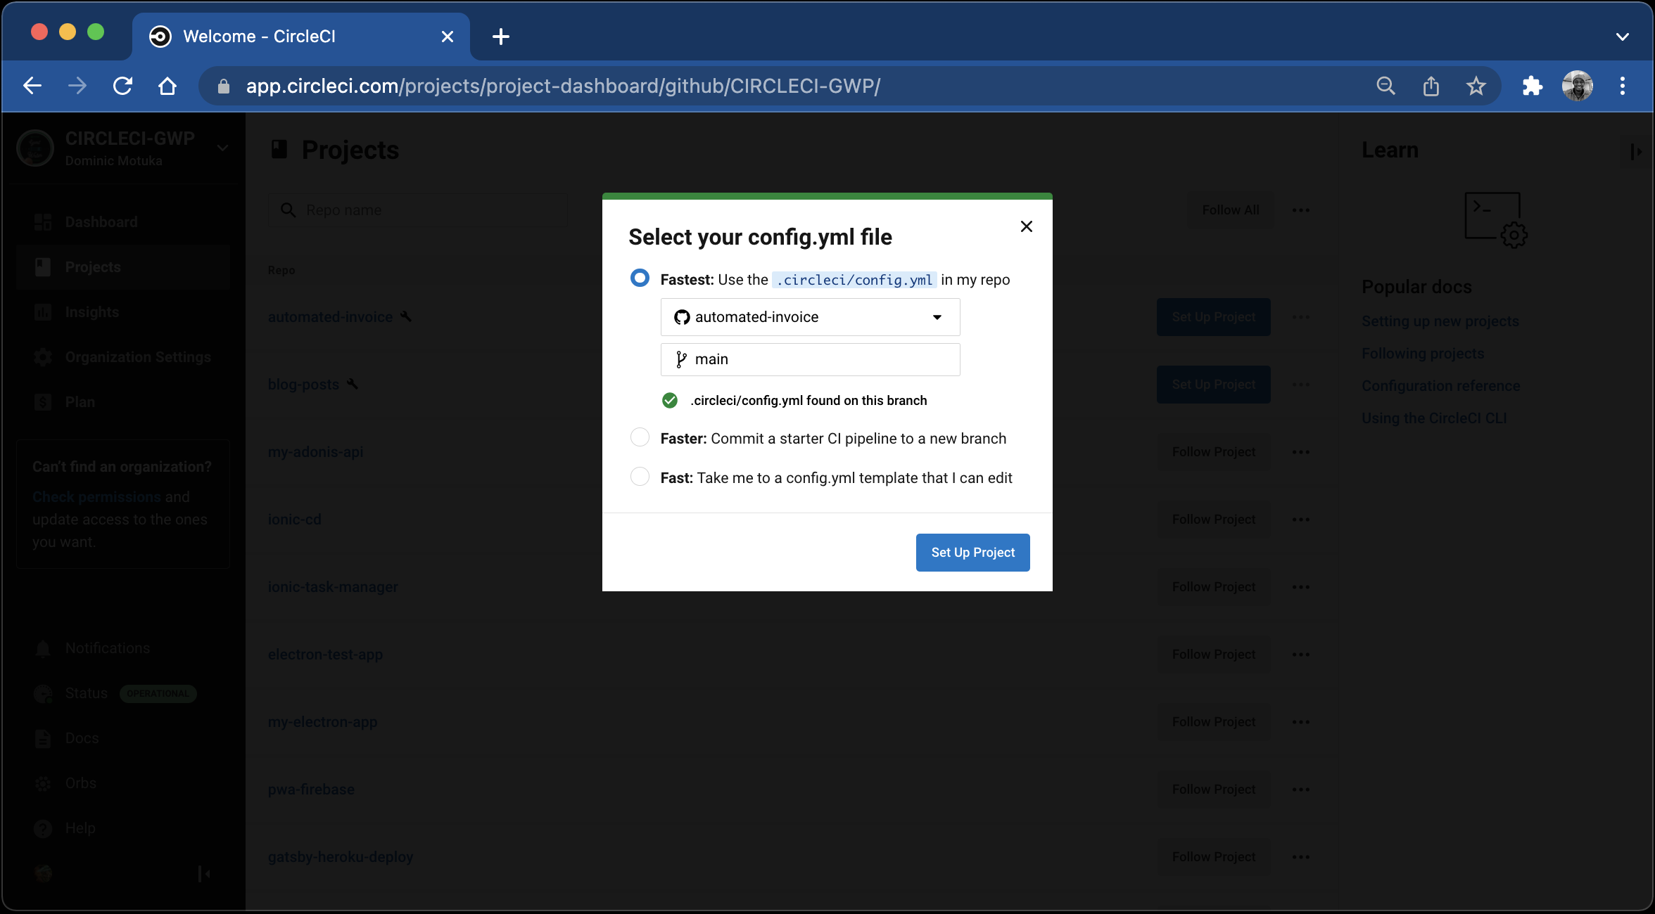The height and width of the screenshot is (914, 1655).
Task: Open the Plan section icon
Action: (42, 401)
